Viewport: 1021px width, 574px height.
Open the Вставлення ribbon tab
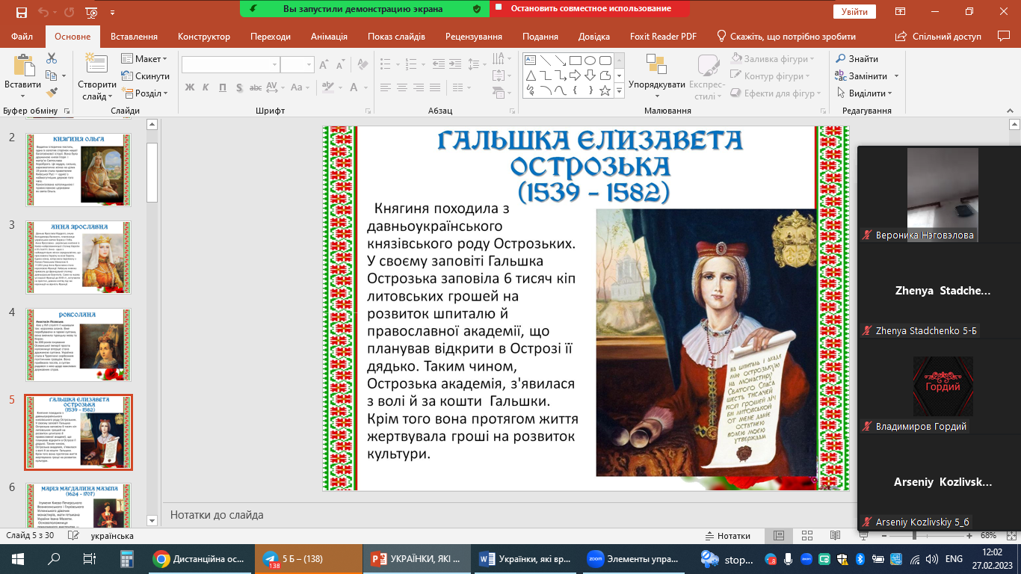pos(134,37)
